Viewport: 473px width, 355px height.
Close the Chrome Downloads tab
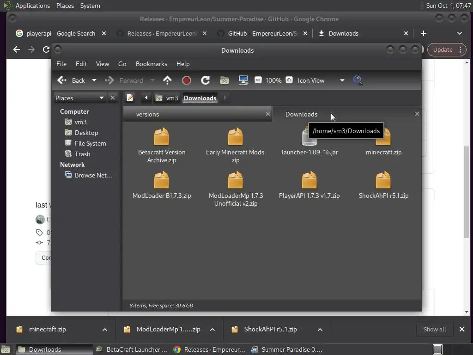point(406,33)
